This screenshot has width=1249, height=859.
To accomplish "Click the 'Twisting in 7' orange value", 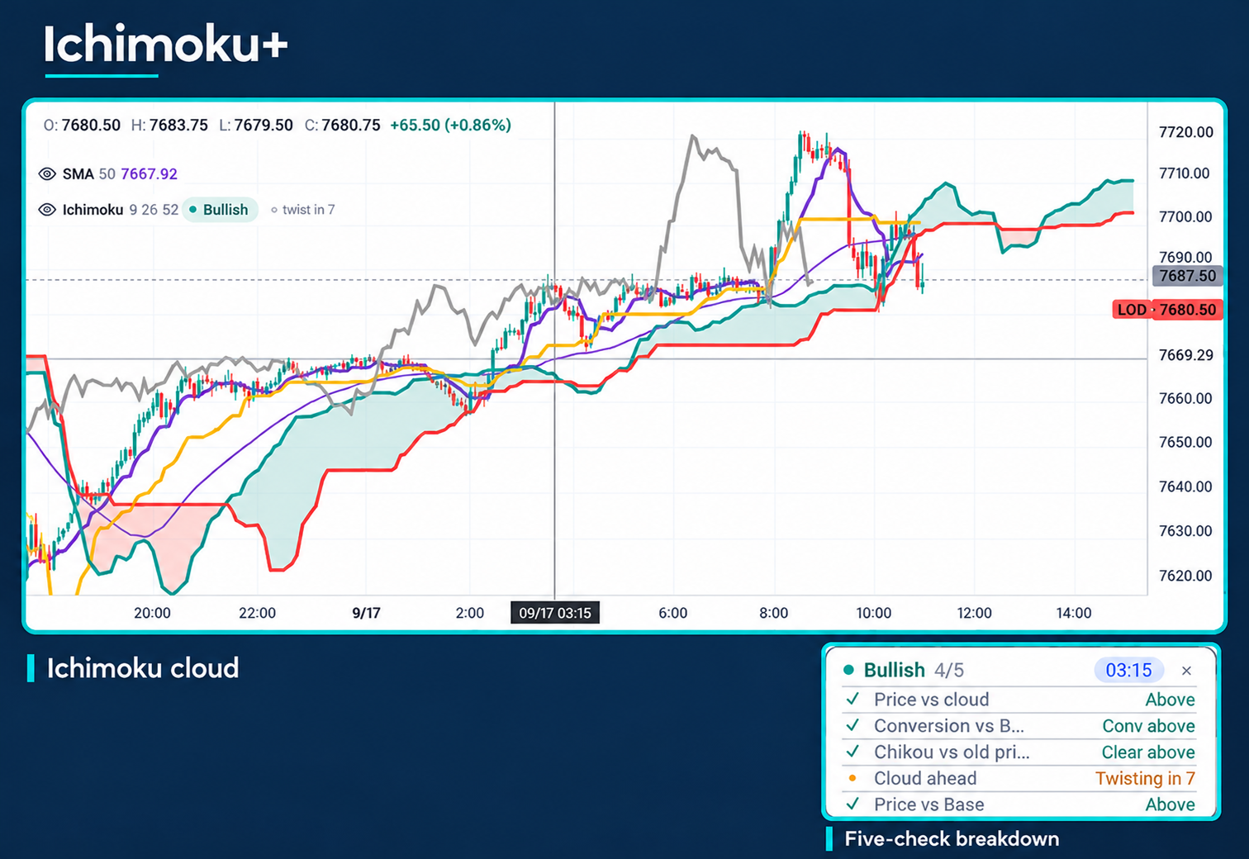I will [1145, 779].
